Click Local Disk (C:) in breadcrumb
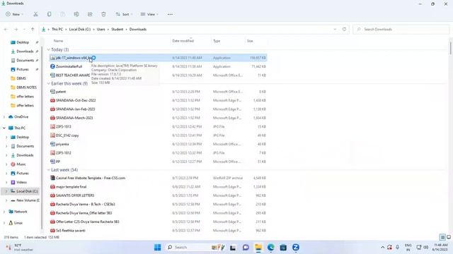The image size is (453, 254). 80,30
